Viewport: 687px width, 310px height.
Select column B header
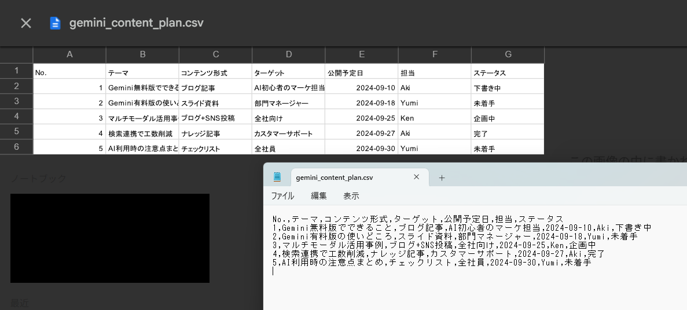(x=142, y=55)
